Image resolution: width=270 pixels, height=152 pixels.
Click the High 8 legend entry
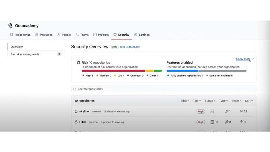[88, 76]
